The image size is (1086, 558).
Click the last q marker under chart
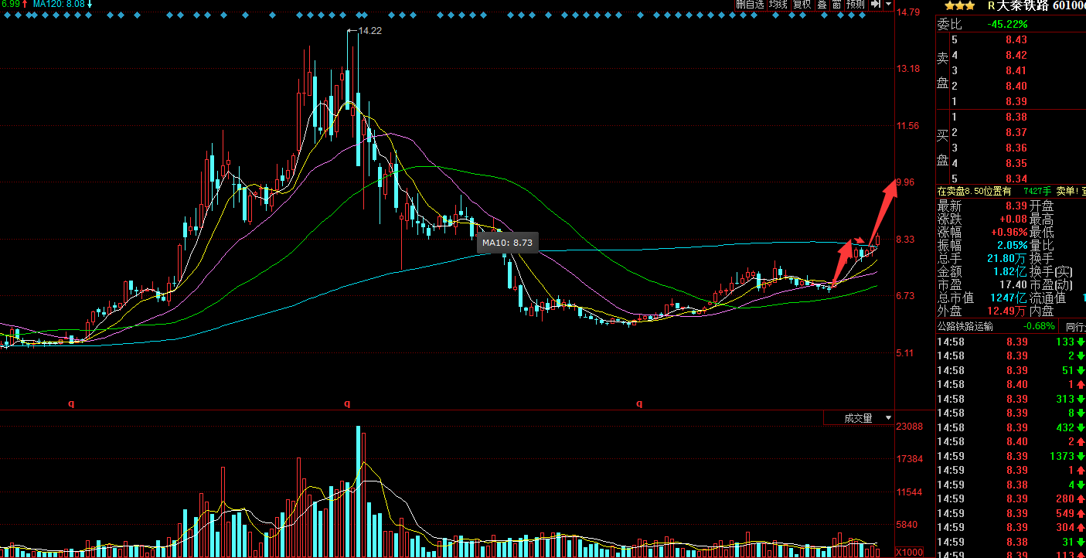click(x=639, y=403)
